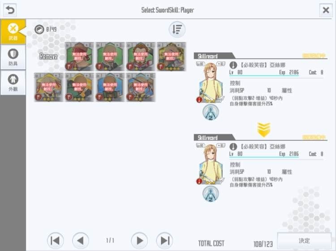
Task: Select the rightmost blue skill card, bottom row
Action: pyautogui.click(x=141, y=87)
